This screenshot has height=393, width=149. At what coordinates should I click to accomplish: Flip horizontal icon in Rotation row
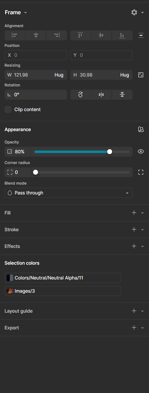tap(101, 95)
